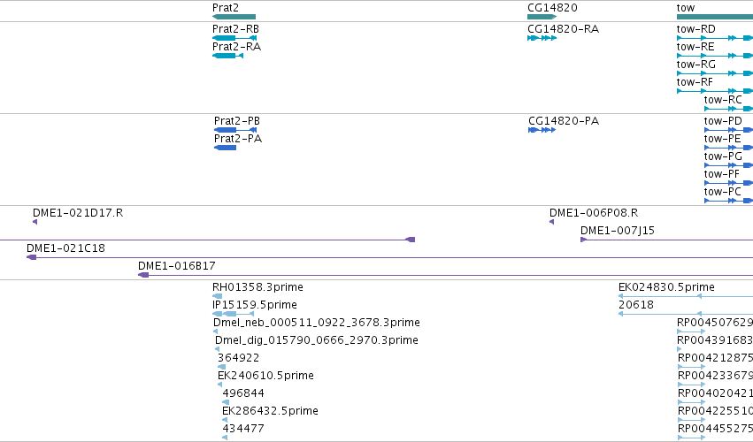Click the 434477 EST label

pyautogui.click(x=243, y=429)
